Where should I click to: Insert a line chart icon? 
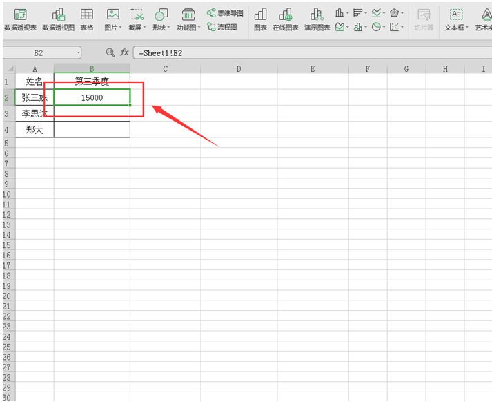[376, 12]
